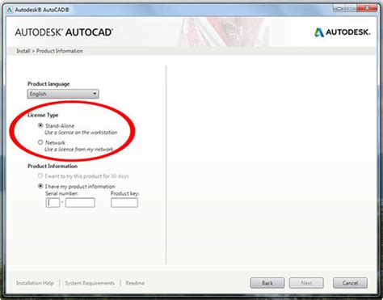Viewport: 383px width, 300px height.
Task: Click the Product key input field
Action: coord(124,203)
